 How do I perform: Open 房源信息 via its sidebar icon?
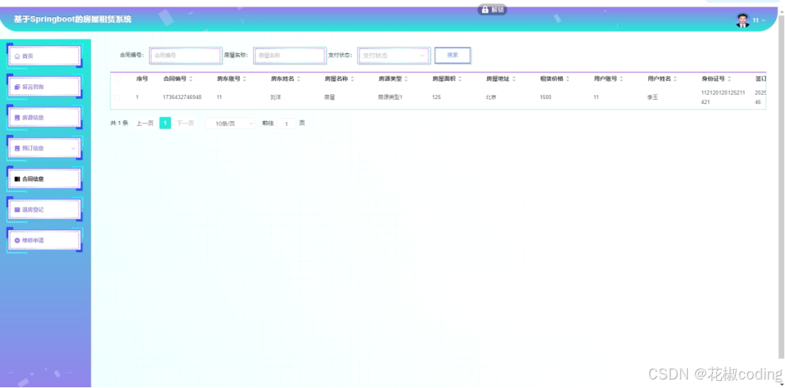click(x=17, y=118)
